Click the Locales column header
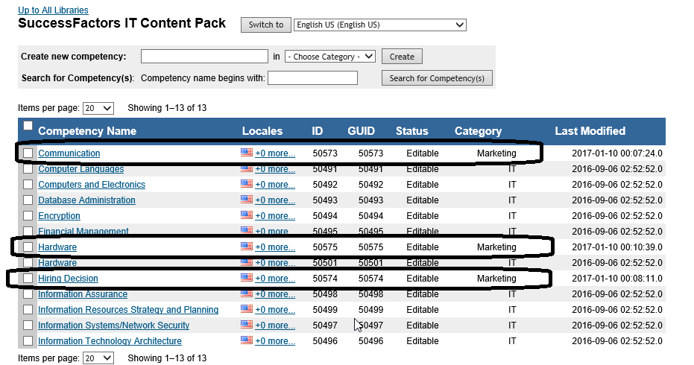The image size is (694, 365). 262,131
